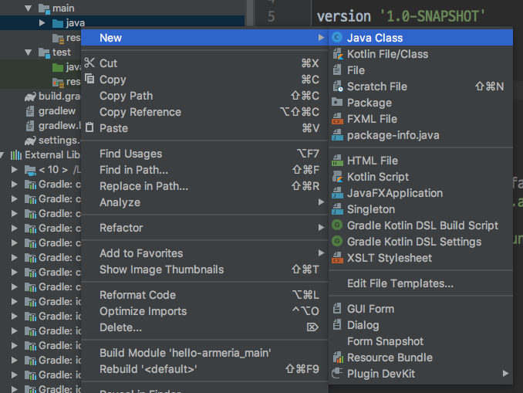
Task: Click the HTML File icon
Action: click(x=337, y=161)
